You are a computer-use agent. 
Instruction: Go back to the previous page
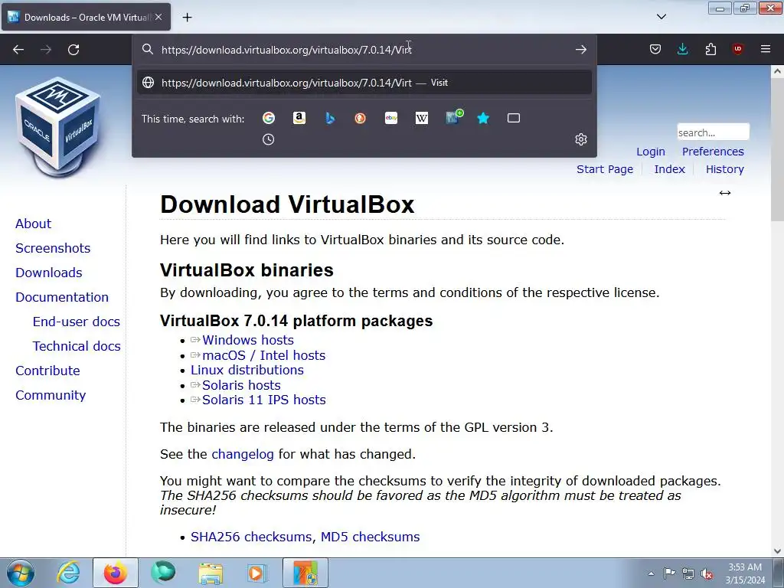click(18, 50)
